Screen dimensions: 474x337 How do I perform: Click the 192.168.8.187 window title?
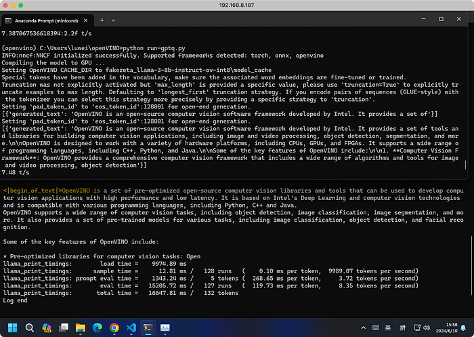237,5
